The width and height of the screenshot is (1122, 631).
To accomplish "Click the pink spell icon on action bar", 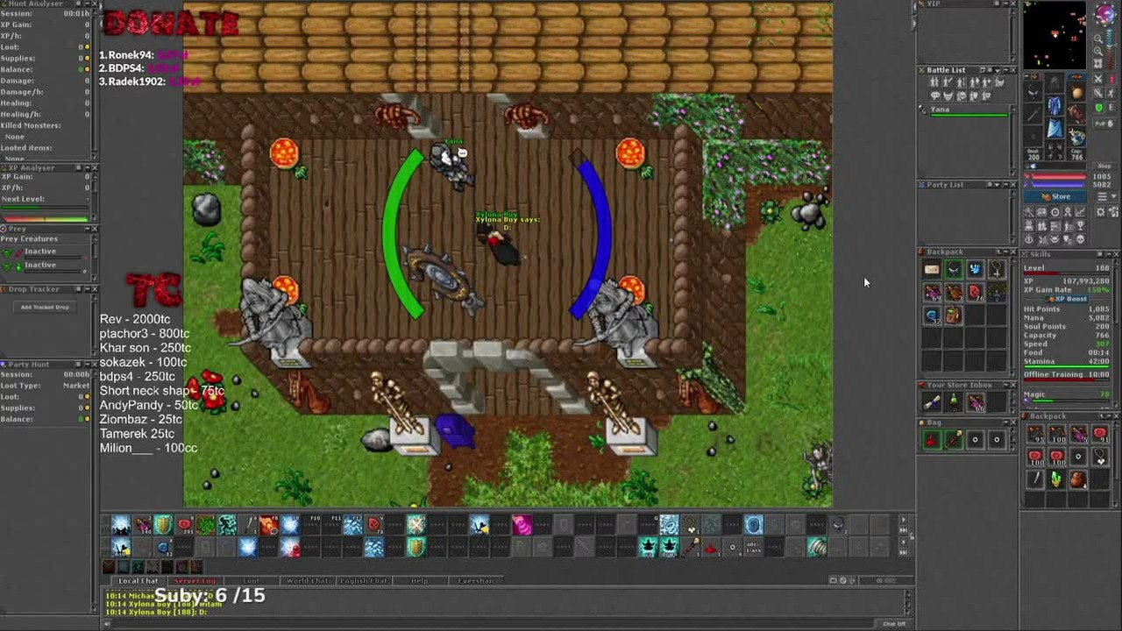I will click(x=522, y=525).
